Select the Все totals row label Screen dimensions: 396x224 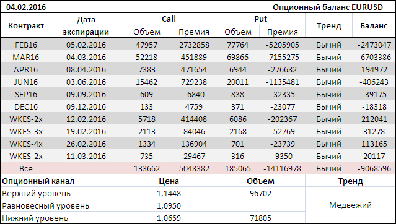point(26,168)
